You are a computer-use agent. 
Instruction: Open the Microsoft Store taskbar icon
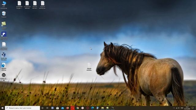tap(58, 108)
